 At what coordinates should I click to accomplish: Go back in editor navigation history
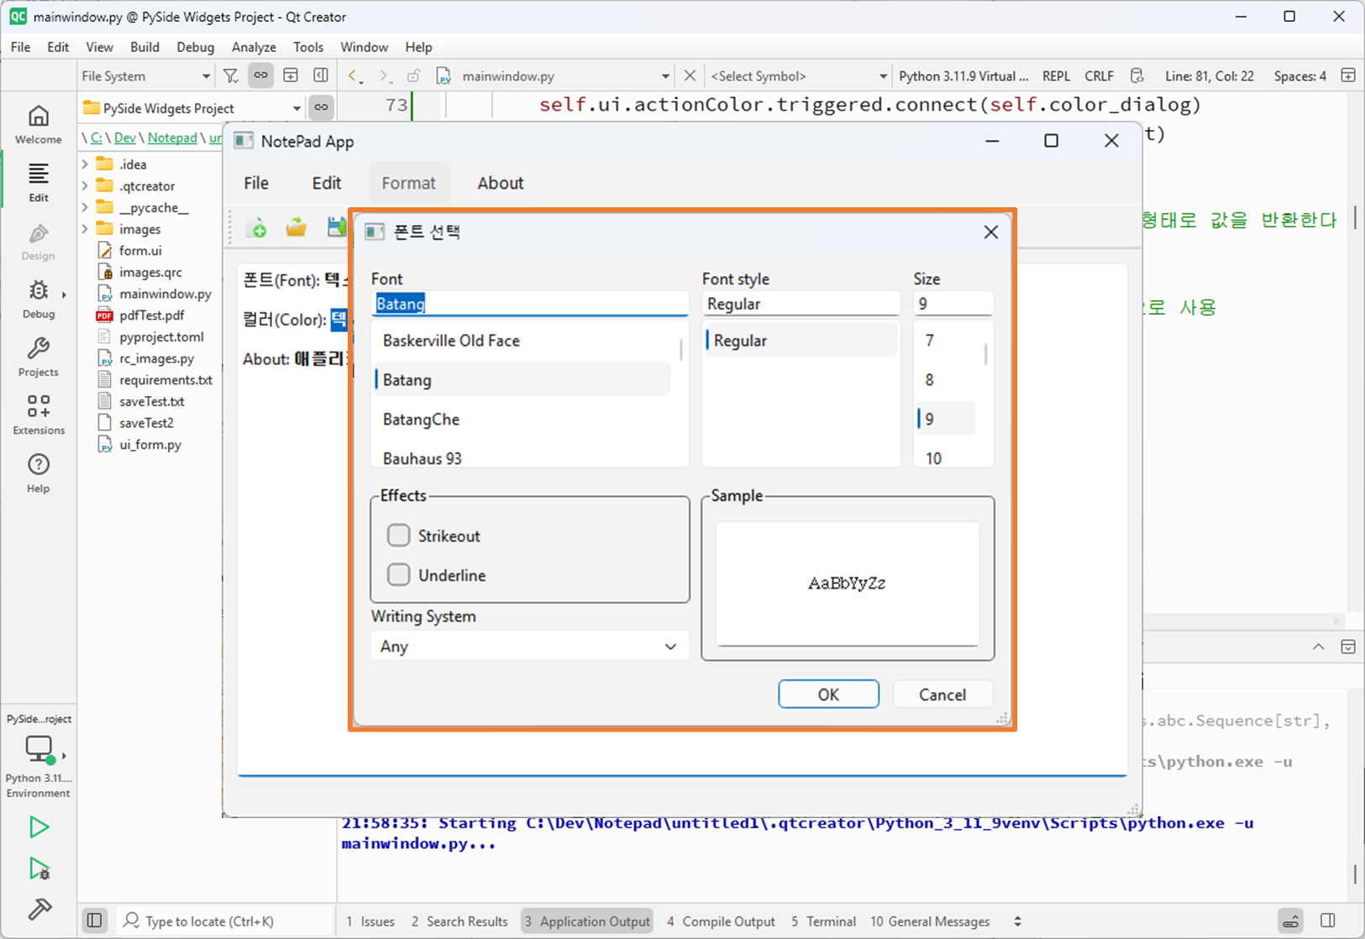355,76
